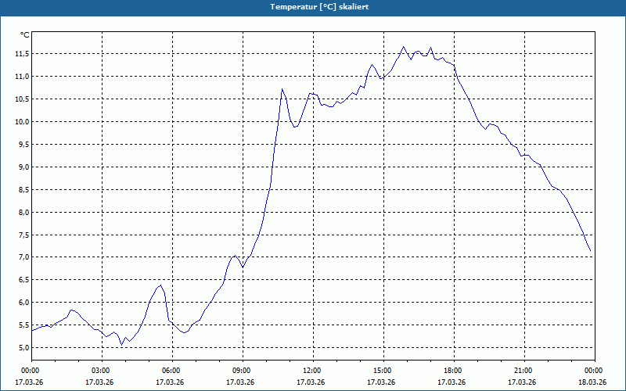Select the 17.03.26 date under 09:00

(x=240, y=382)
